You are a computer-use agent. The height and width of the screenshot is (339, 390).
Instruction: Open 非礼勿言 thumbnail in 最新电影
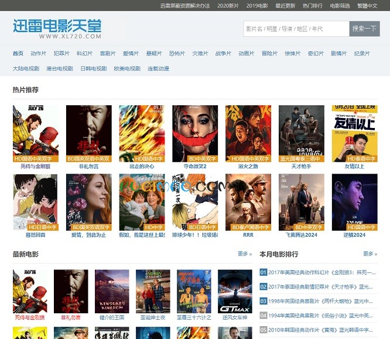[x=71, y=291]
